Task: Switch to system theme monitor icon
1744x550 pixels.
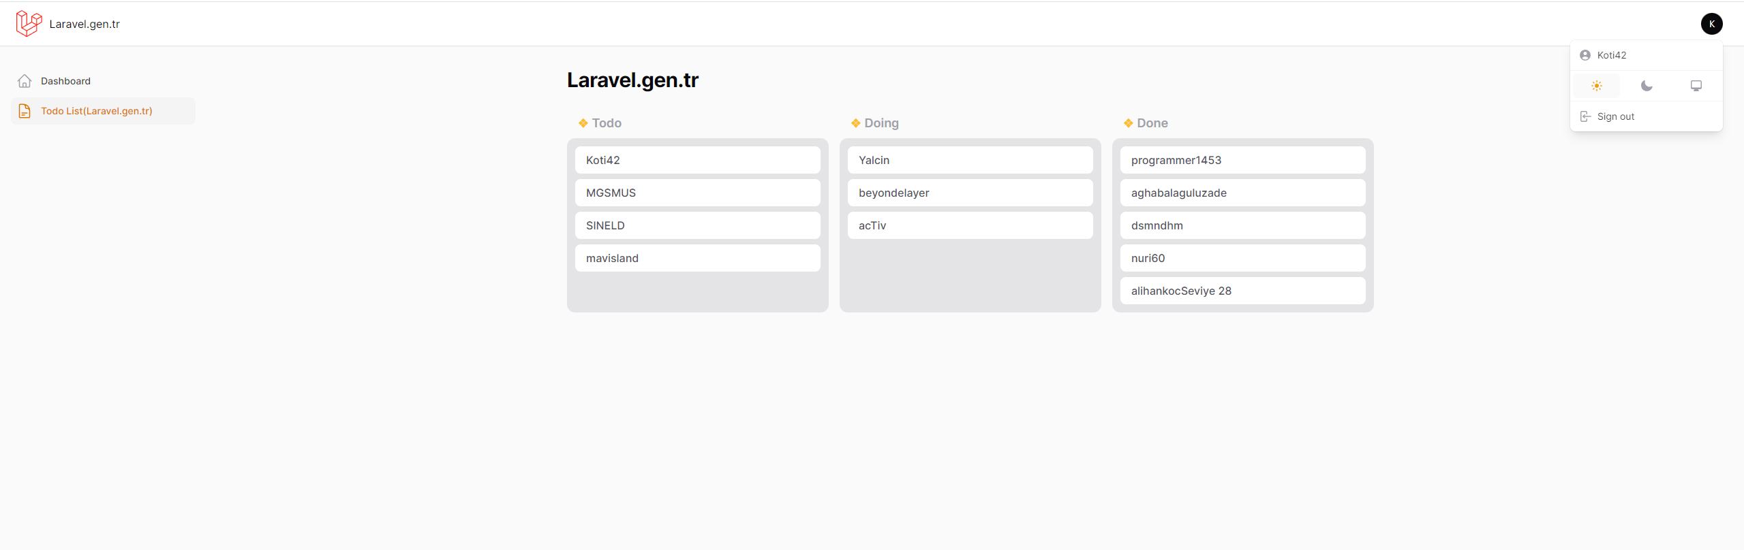Action: (x=1696, y=86)
